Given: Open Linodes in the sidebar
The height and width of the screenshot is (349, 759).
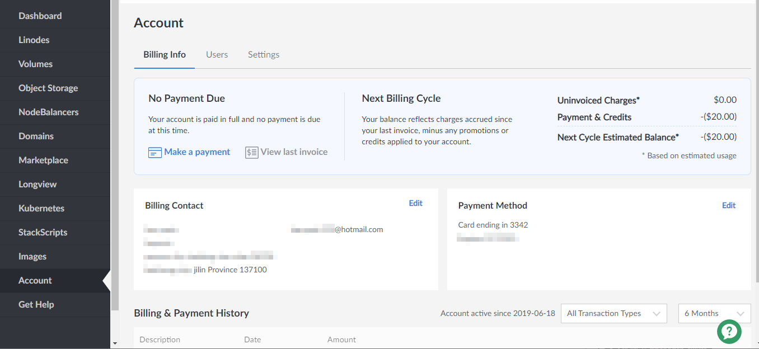Looking at the screenshot, I should coord(34,40).
